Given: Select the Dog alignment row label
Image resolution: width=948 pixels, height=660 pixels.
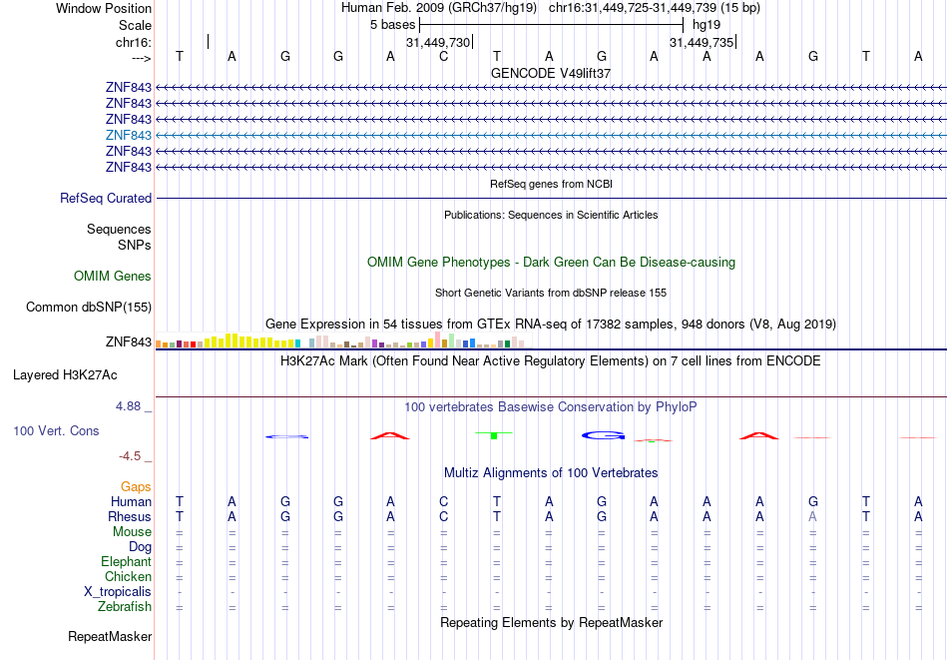Looking at the screenshot, I should [141, 547].
